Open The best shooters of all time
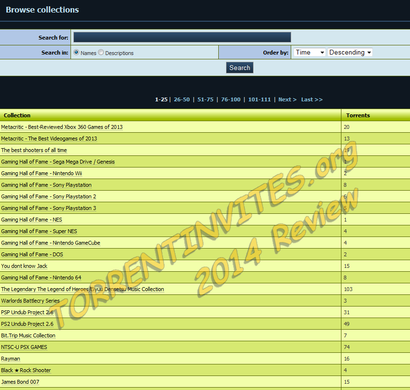Image resolution: width=410 pixels, height=390 pixels. [x=34, y=150]
